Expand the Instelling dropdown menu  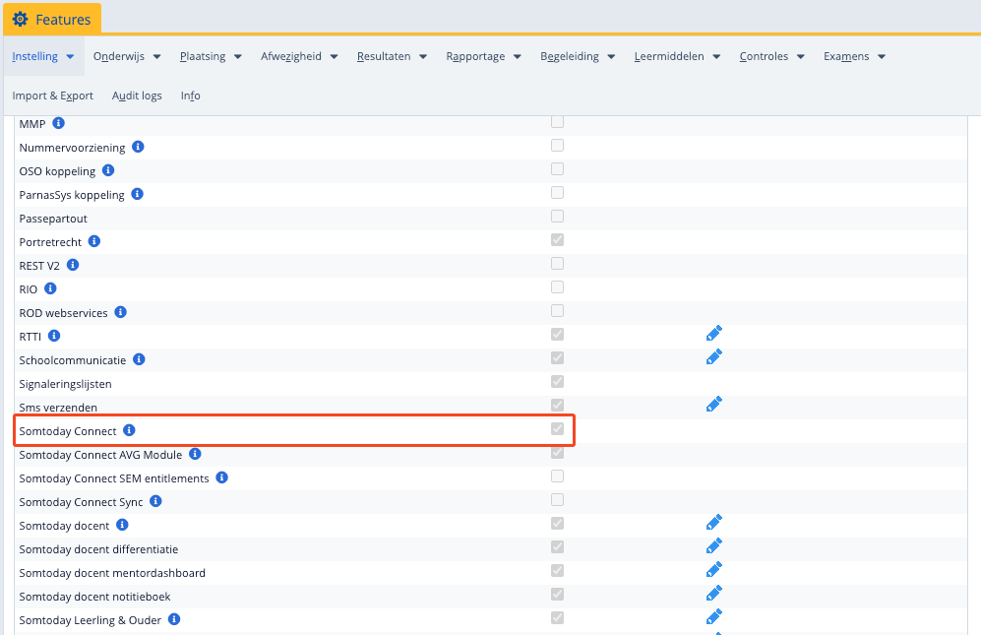pos(43,57)
